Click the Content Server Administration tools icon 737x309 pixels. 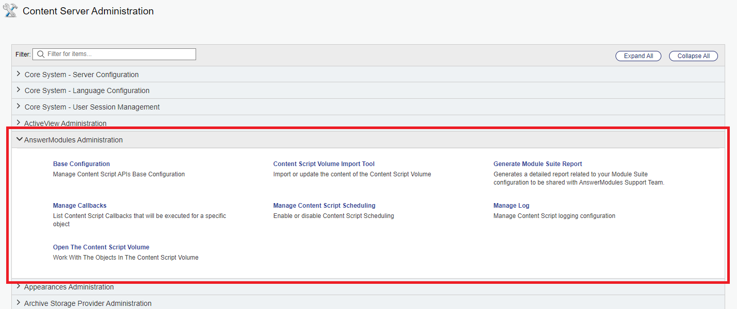pos(10,10)
